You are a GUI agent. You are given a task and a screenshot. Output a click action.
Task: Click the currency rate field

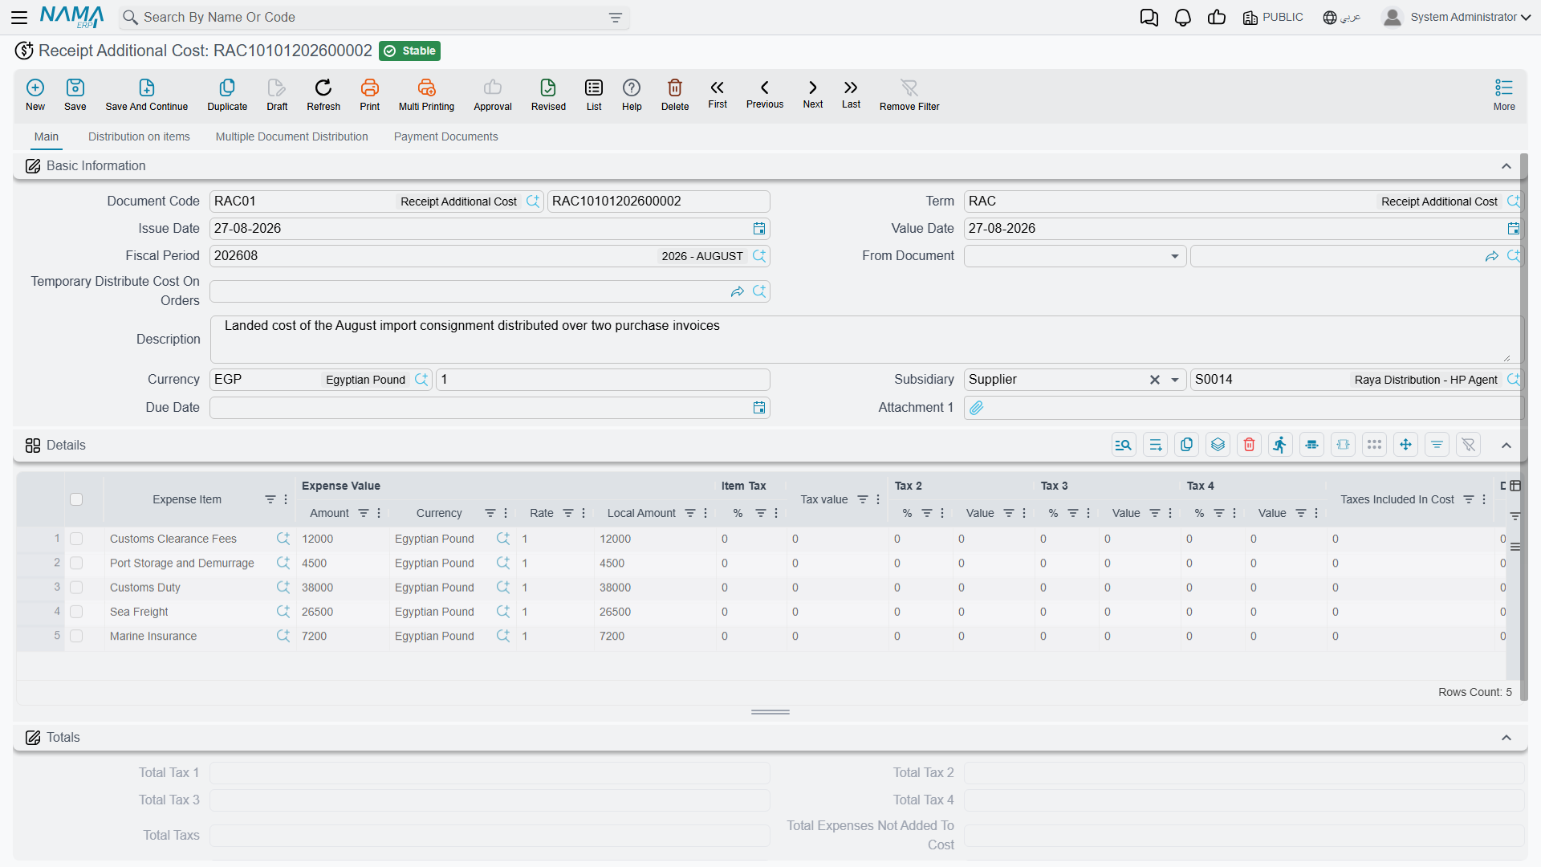603,380
